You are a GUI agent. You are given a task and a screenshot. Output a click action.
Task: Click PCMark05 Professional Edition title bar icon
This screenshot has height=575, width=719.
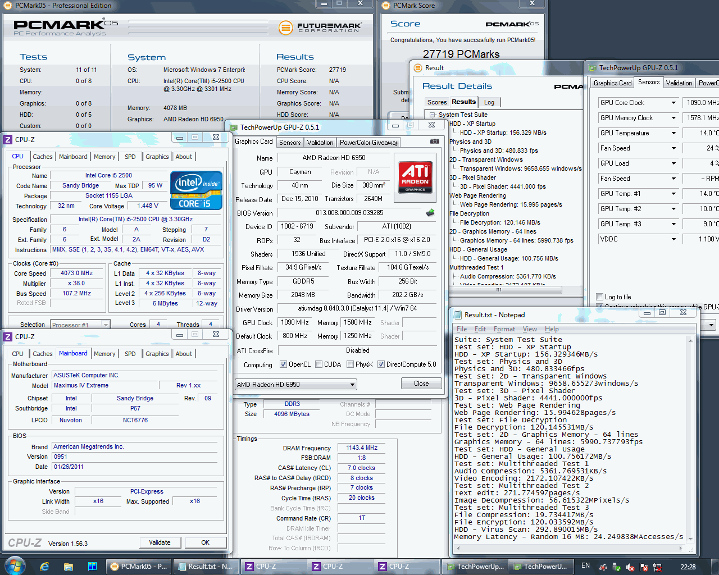pos(8,6)
